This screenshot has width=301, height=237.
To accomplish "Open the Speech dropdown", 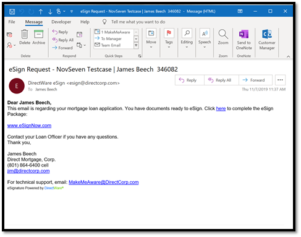I will pos(205,38).
